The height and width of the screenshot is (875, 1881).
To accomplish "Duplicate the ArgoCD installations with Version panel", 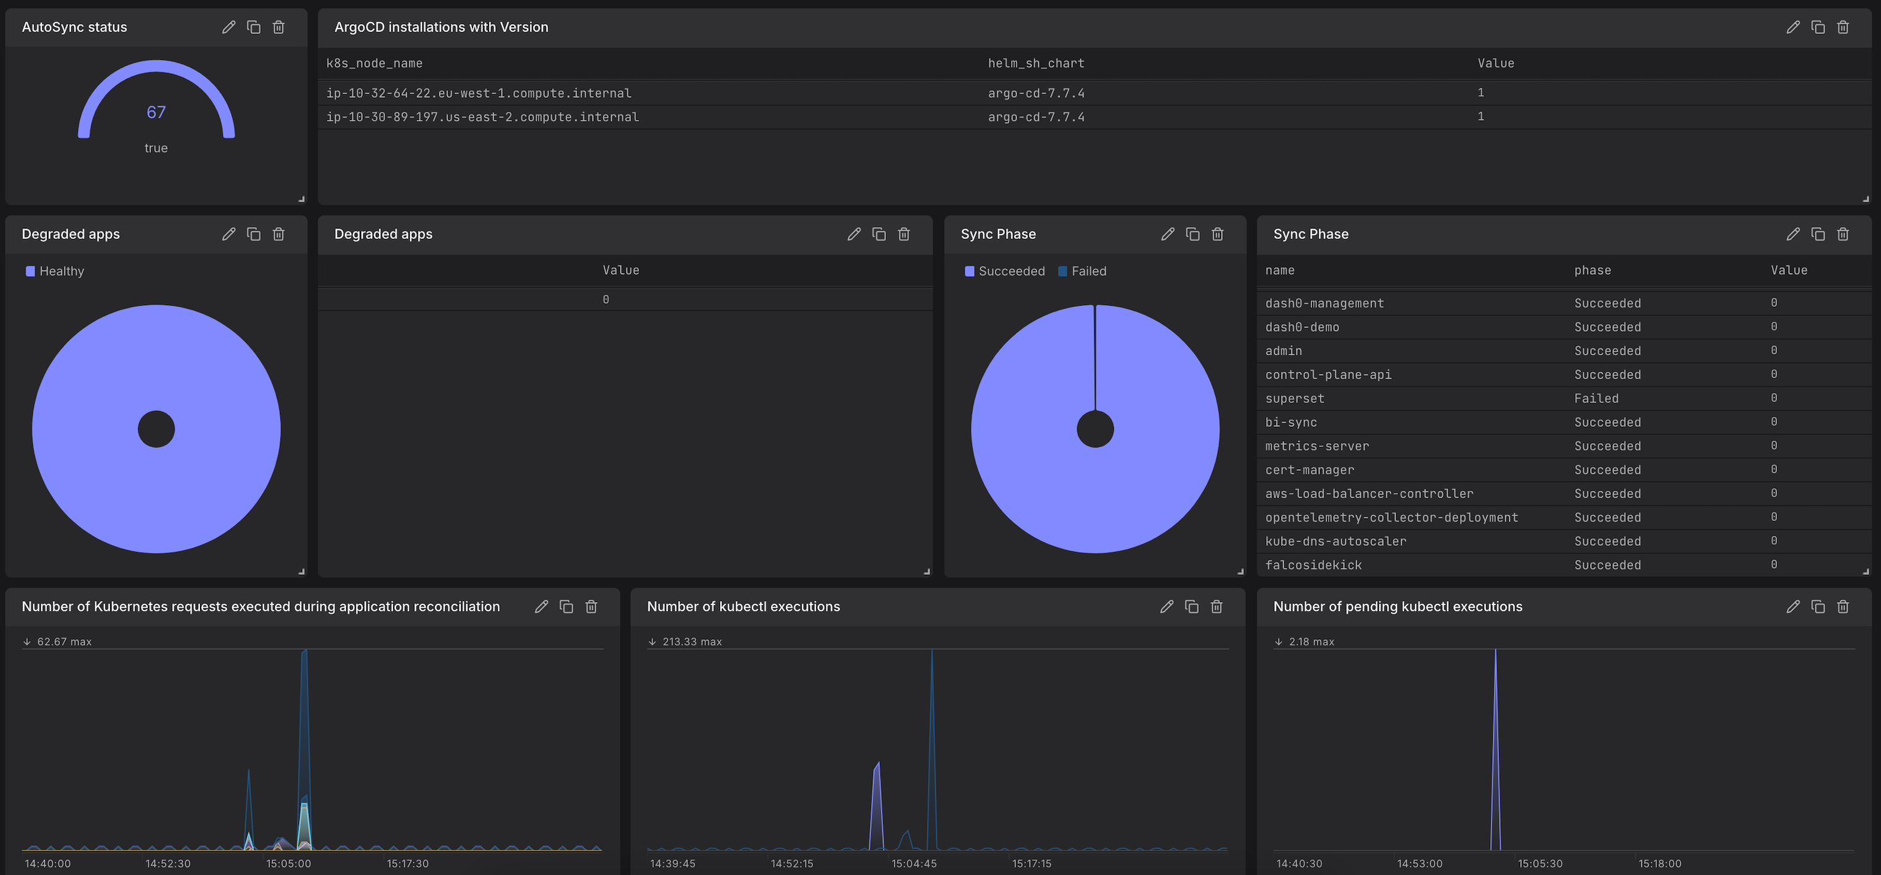I will pos(1817,27).
